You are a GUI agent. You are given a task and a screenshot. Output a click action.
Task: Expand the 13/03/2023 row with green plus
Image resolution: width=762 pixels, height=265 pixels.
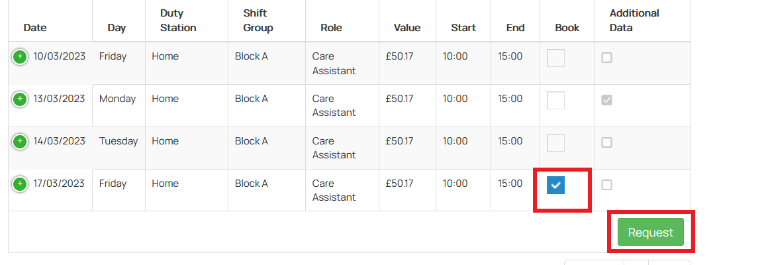pyautogui.click(x=19, y=99)
